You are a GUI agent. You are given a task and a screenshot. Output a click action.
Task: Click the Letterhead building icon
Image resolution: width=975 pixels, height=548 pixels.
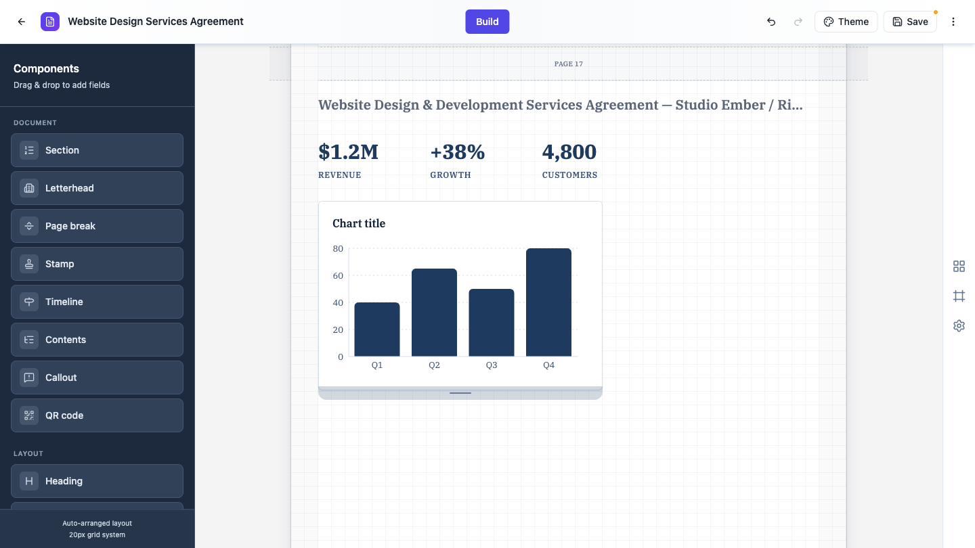tap(29, 188)
